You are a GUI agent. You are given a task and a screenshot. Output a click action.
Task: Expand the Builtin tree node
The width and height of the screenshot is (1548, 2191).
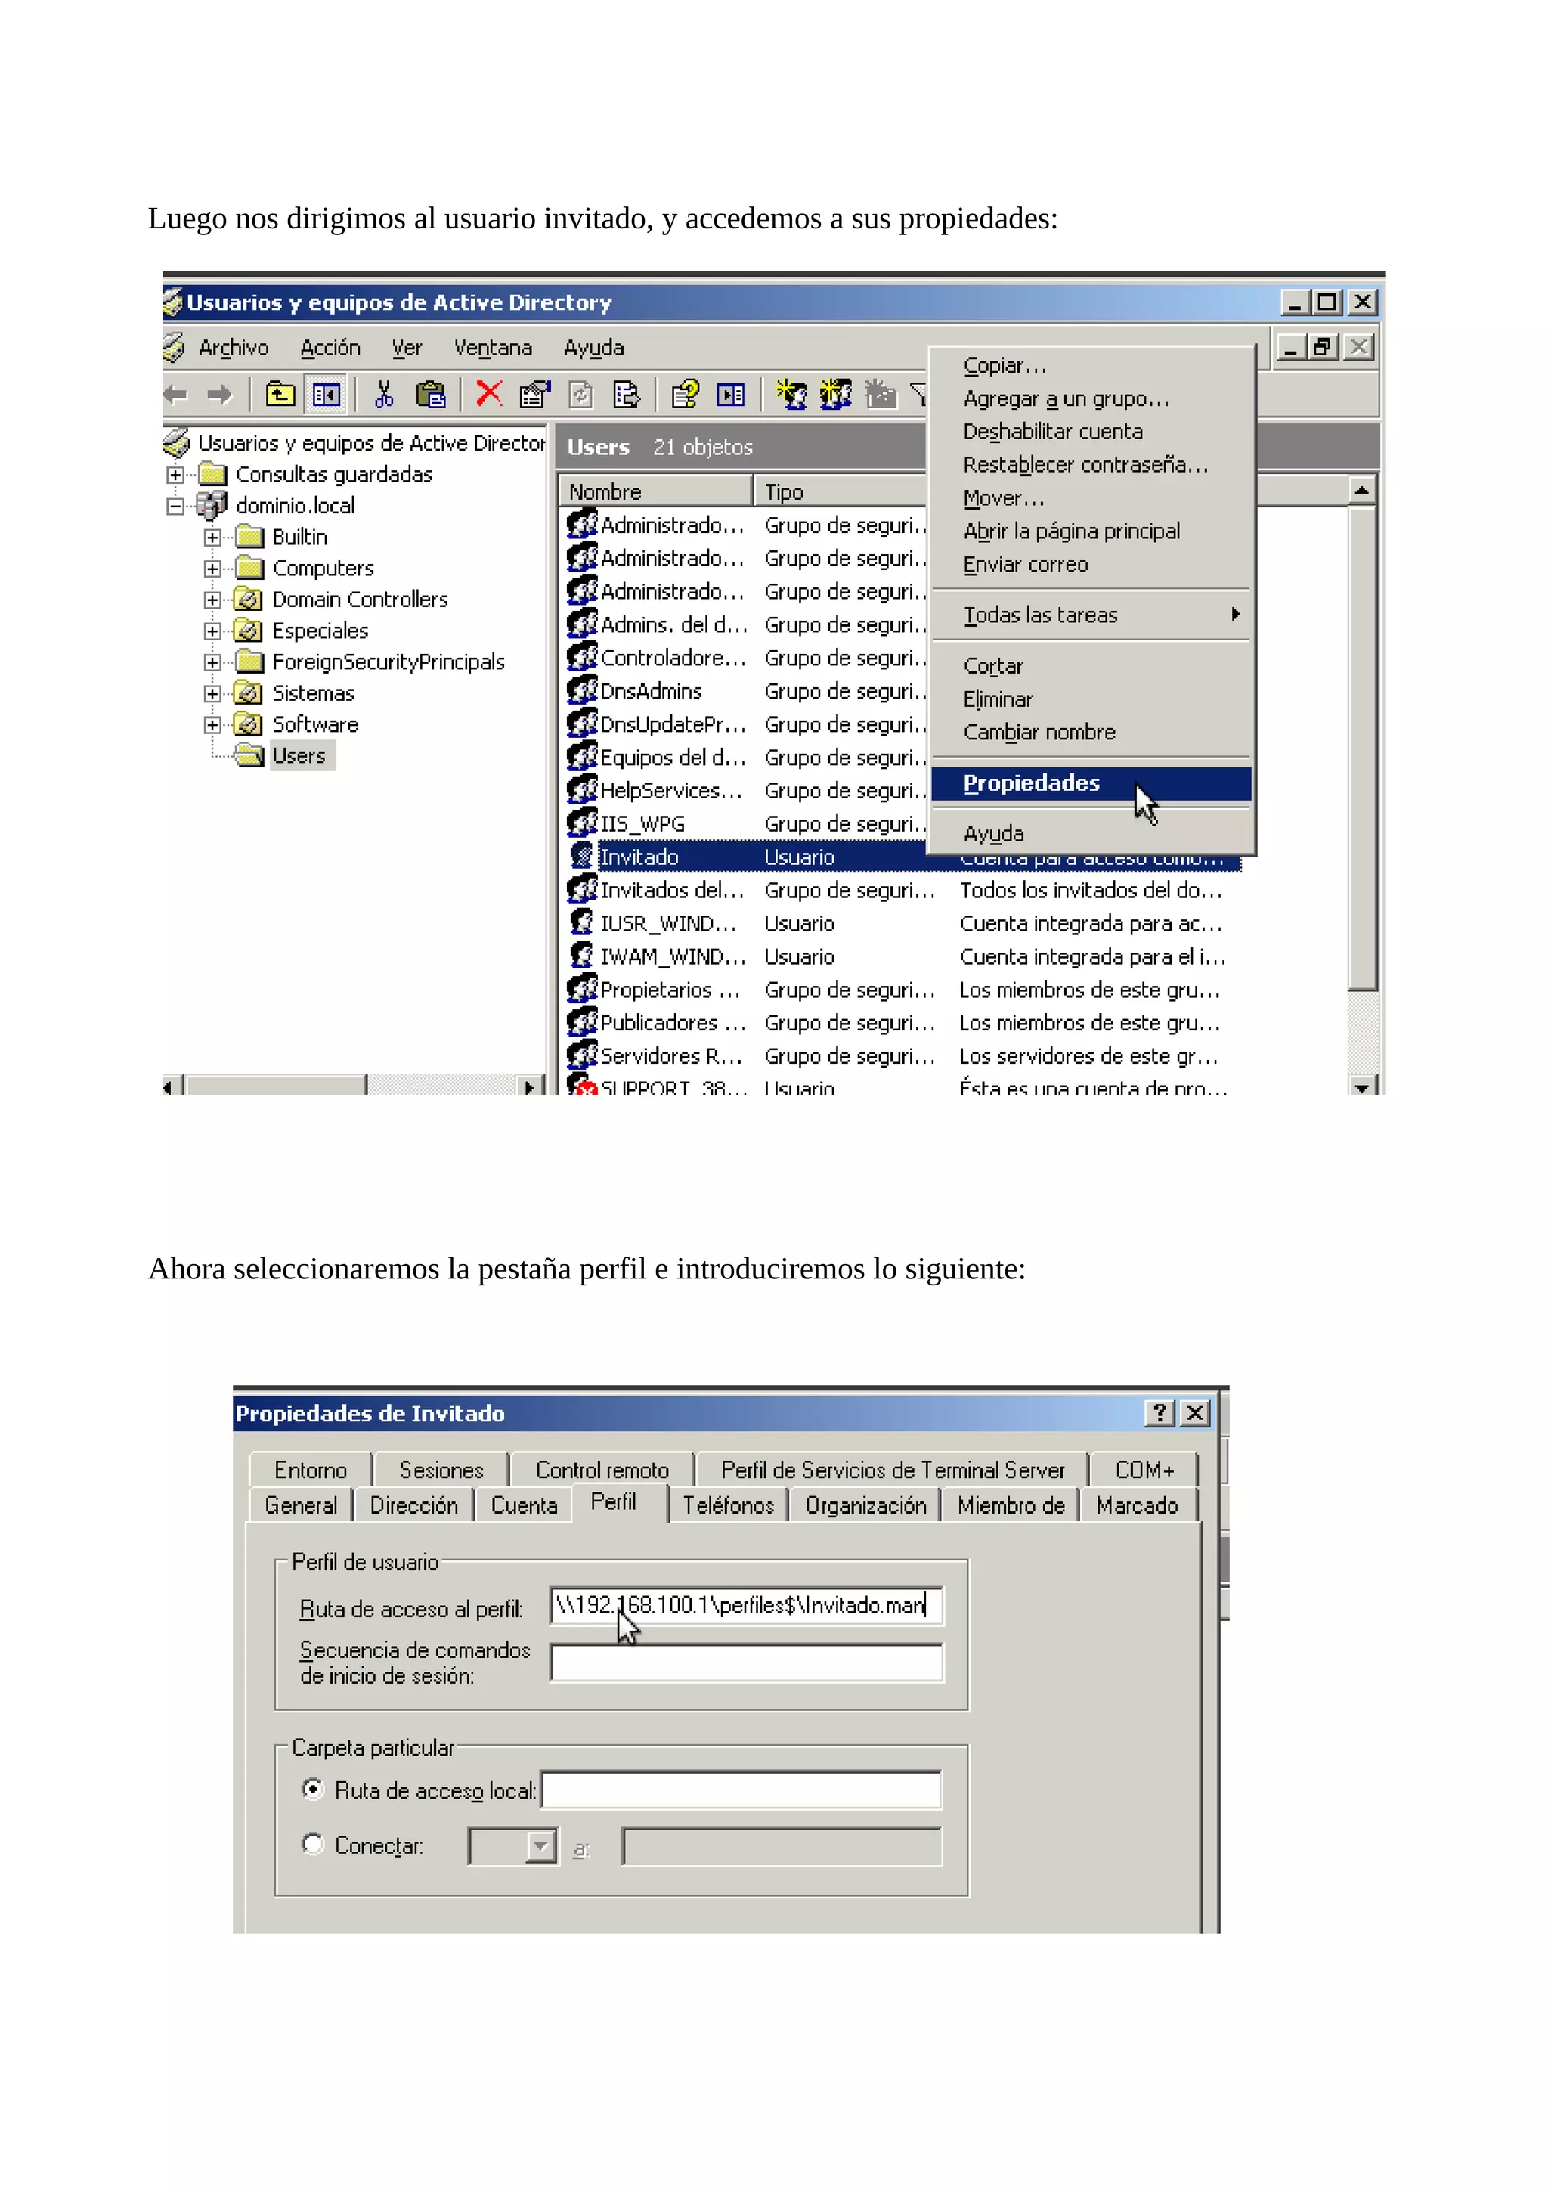point(212,538)
